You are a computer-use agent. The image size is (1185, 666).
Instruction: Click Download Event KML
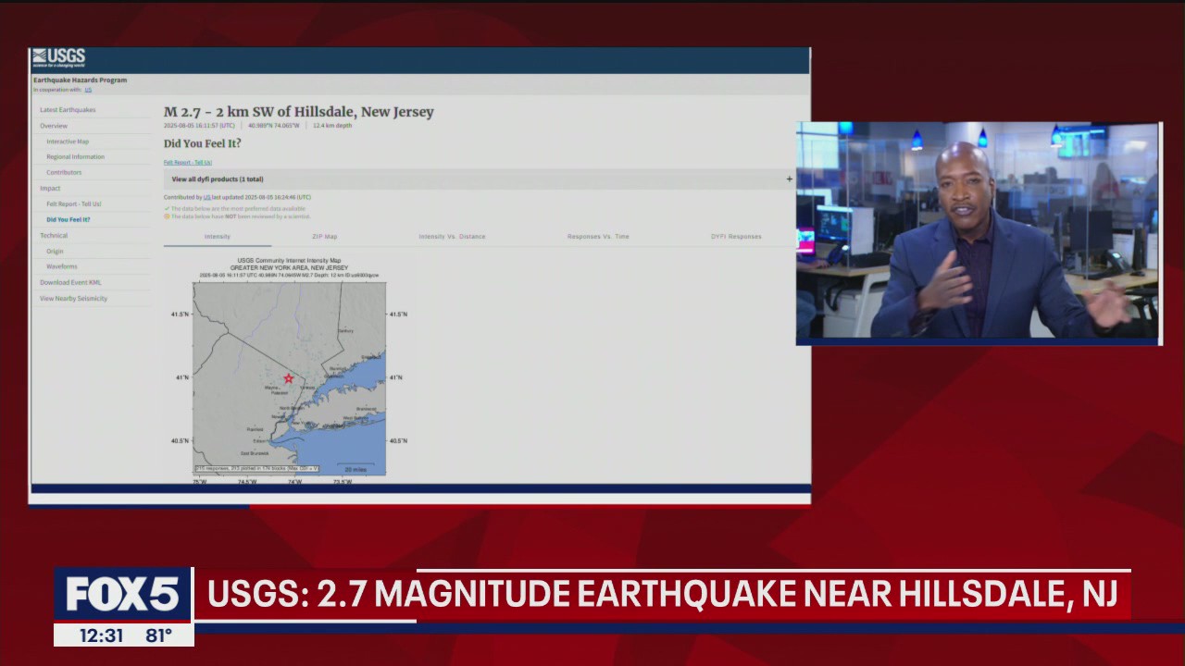[70, 282]
